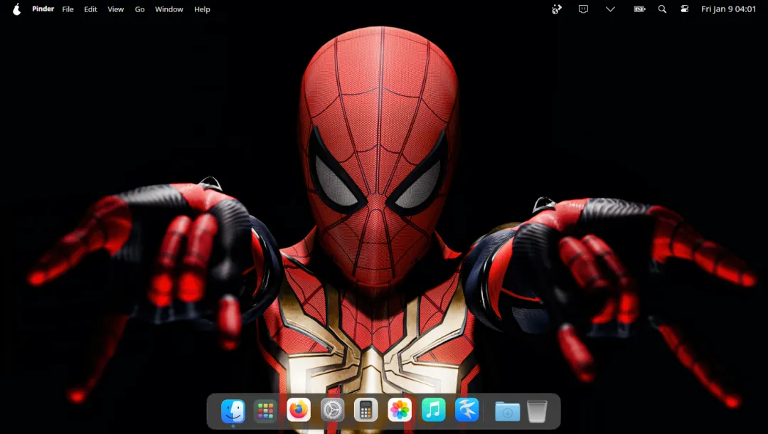Open Finder from the dock
This screenshot has height=434, width=768.
point(233,411)
